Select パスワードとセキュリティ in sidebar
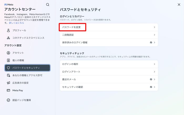 tap(27, 68)
